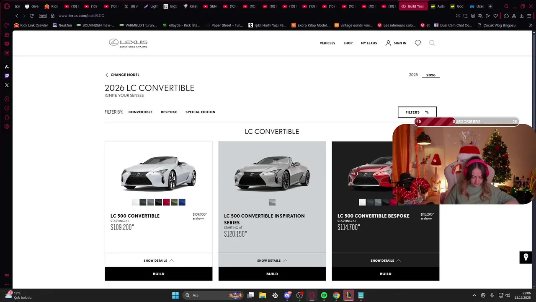The height and width of the screenshot is (302, 536).
Task: Open the VPN badge in the address bar
Action: [43, 16]
